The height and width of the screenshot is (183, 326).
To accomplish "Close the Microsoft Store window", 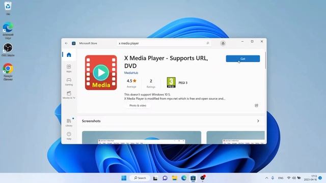I will (262, 42).
